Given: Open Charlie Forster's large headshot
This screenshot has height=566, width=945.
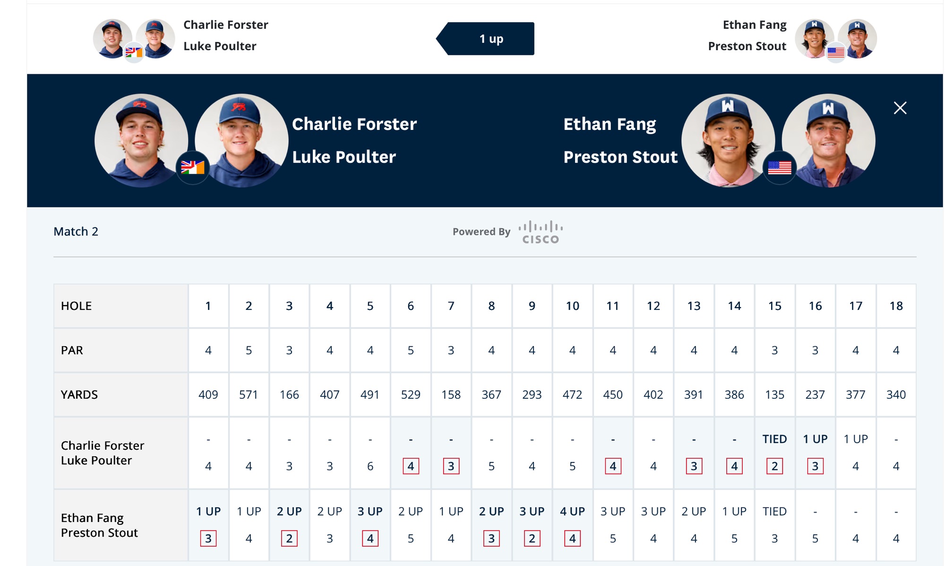Looking at the screenshot, I should pyautogui.click(x=141, y=140).
